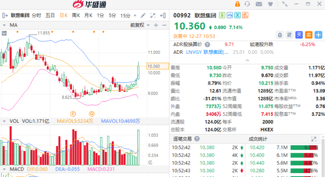This screenshot has height=177, width=325.
Task: Click the orange gavel badge icon
Action: point(245,15)
